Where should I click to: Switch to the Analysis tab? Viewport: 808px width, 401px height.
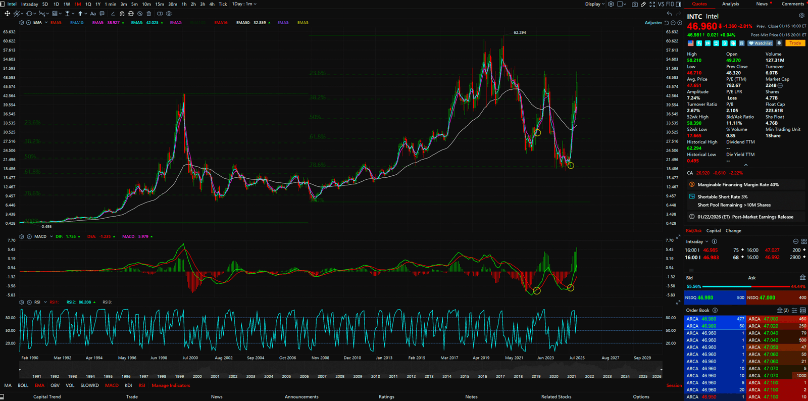coord(730,4)
